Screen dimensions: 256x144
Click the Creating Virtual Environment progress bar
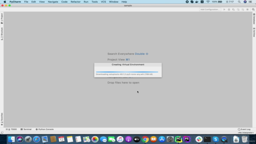coord(127,72)
